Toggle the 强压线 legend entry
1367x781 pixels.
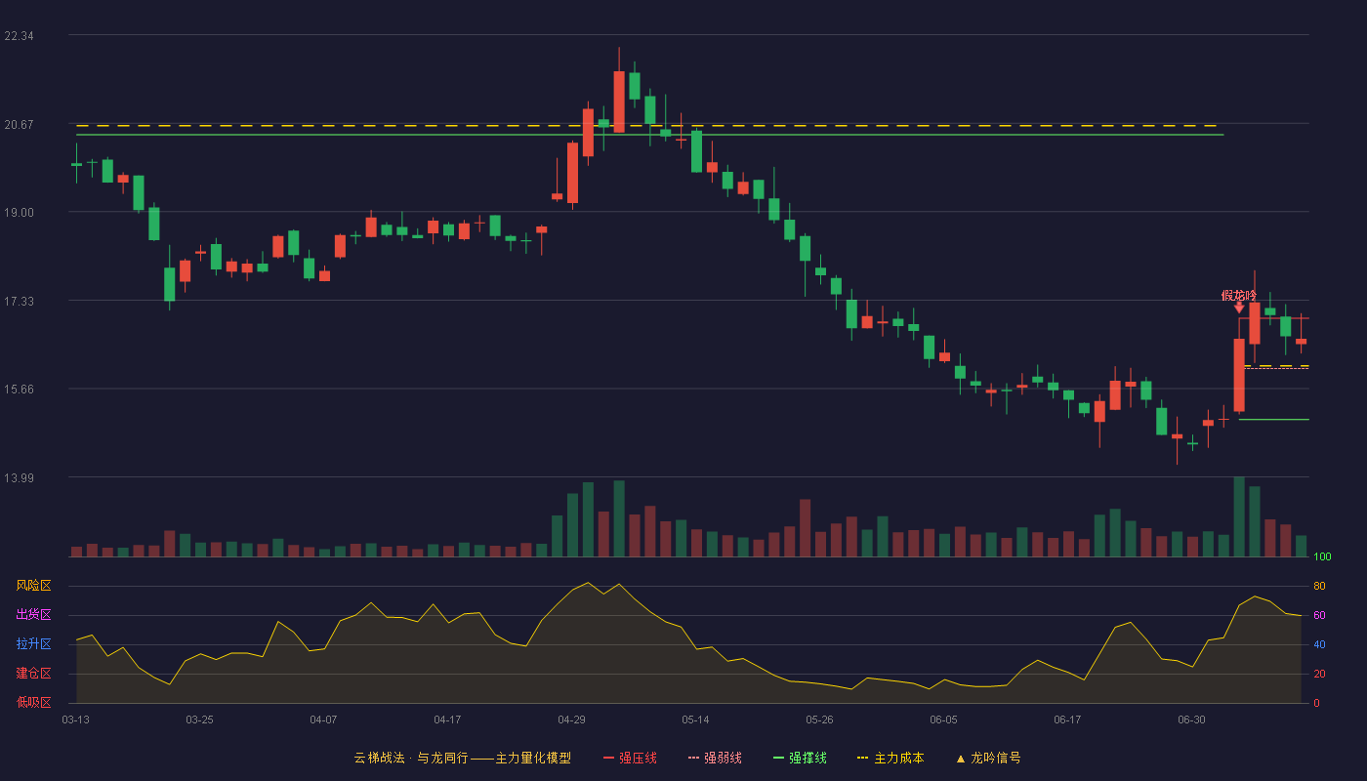click(x=630, y=758)
